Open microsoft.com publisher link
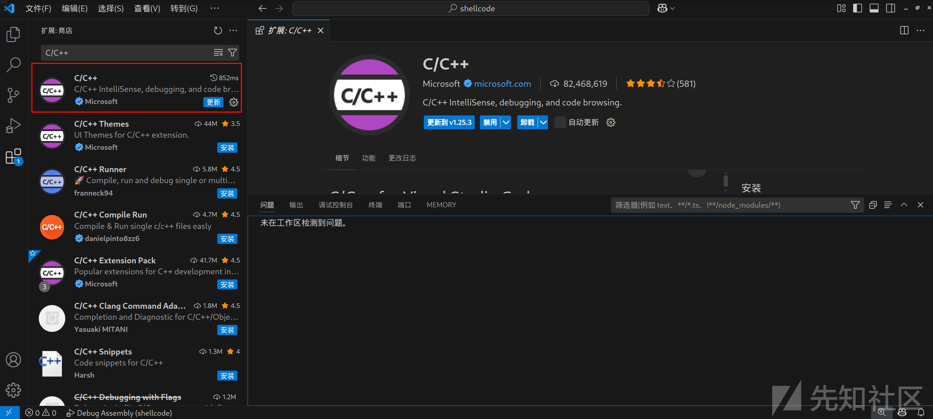Image resolution: width=933 pixels, height=419 pixels. (503, 84)
